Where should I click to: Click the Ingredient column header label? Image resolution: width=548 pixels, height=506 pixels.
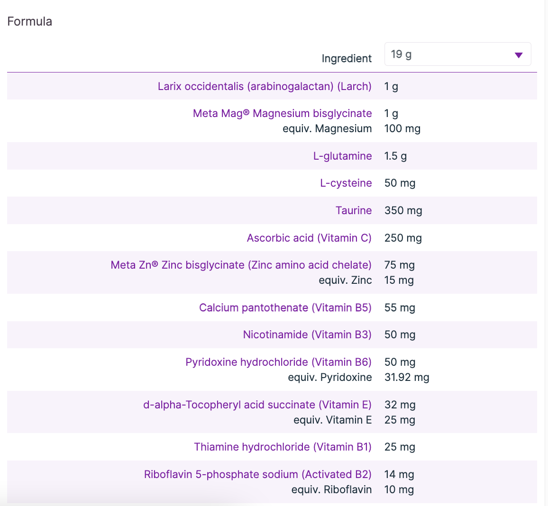point(347,58)
